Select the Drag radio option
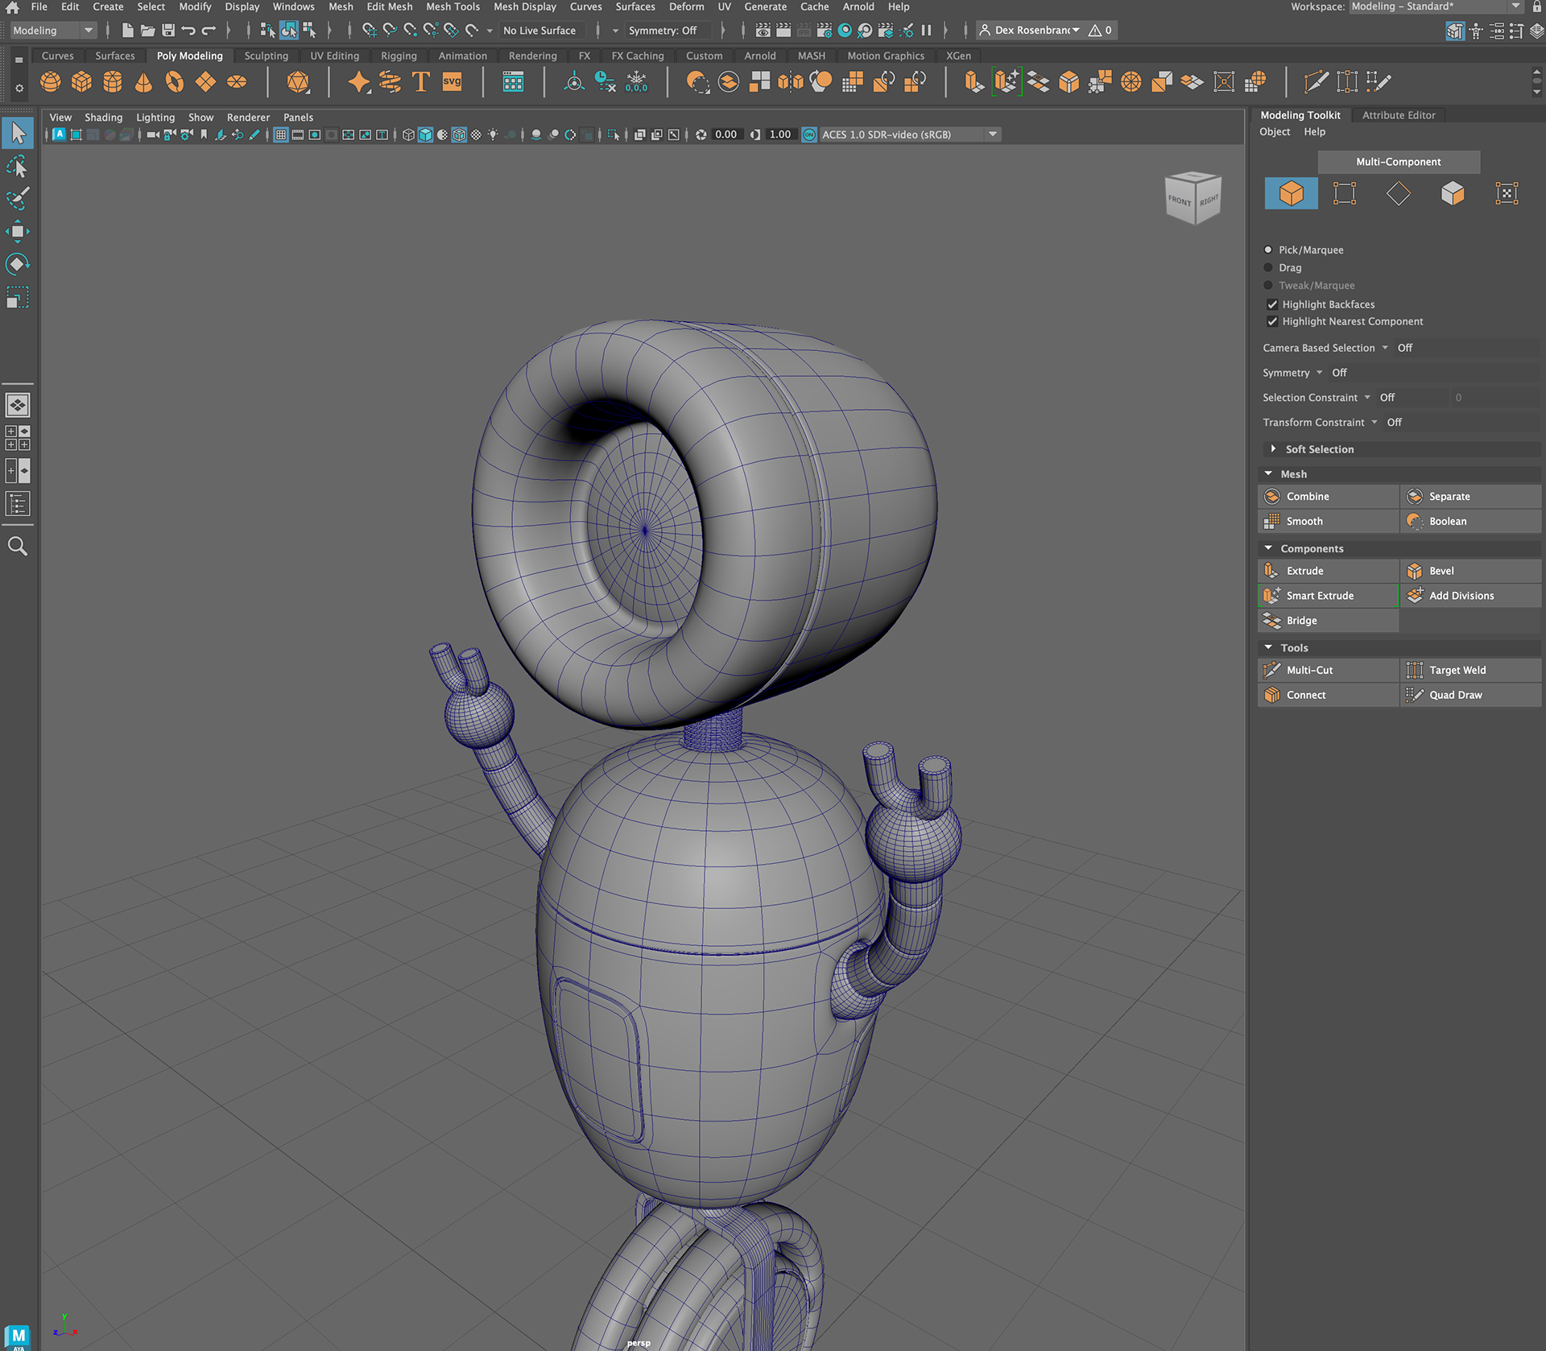This screenshot has height=1351, width=1546. click(x=1268, y=267)
